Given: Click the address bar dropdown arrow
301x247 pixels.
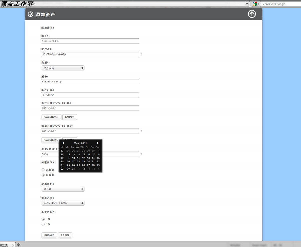Looking at the screenshot, I should pyautogui.click(x=247, y=4).
